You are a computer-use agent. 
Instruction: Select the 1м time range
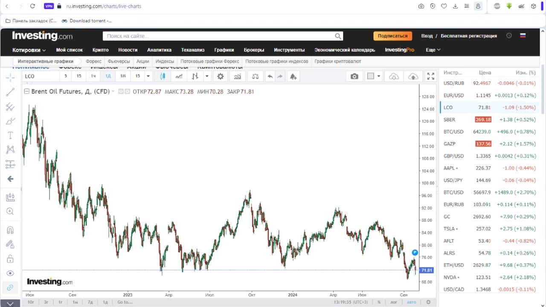pos(75,302)
